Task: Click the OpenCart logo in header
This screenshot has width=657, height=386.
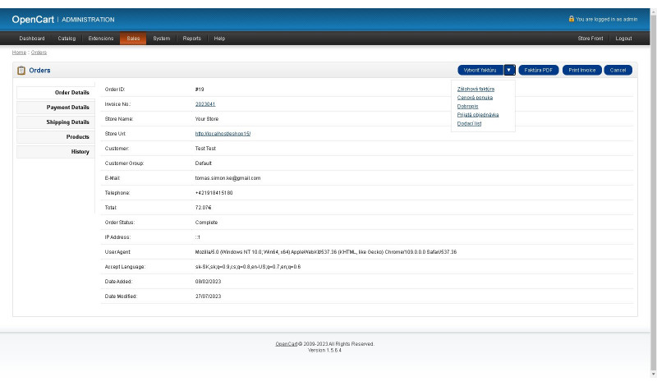Action: (33, 20)
